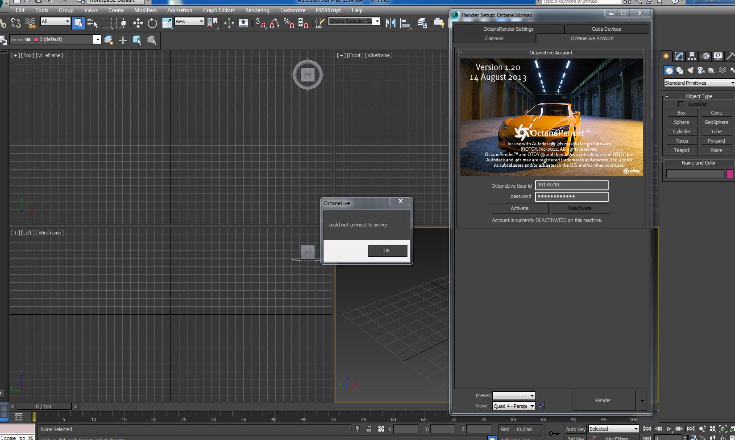
Task: Toggle the Auto Key animation mode
Action: 575,429
